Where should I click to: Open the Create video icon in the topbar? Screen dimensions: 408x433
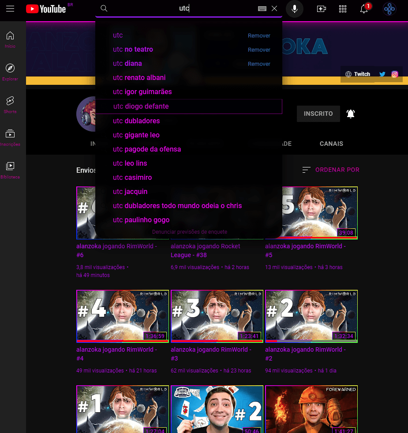tap(321, 8)
